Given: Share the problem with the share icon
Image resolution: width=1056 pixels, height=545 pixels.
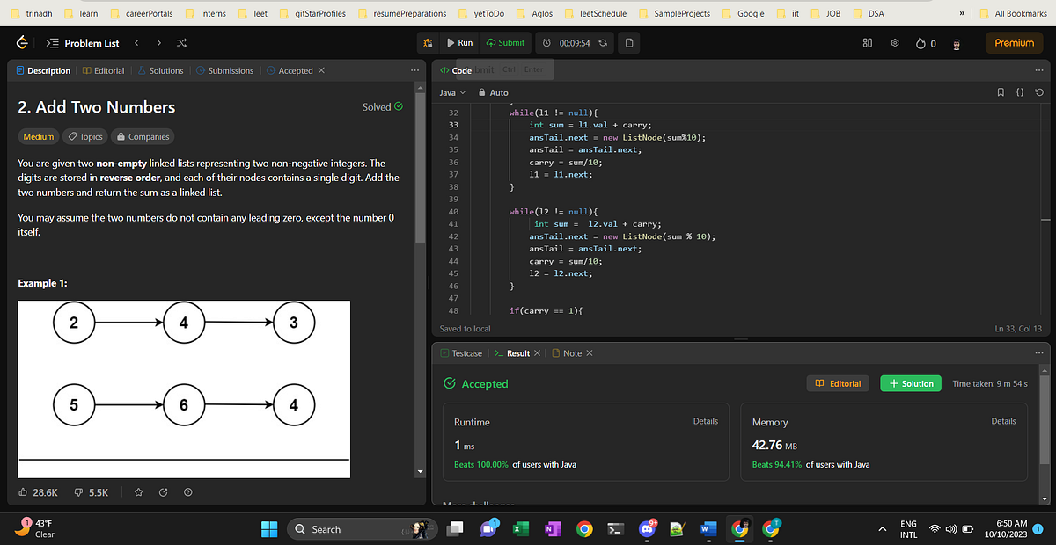Looking at the screenshot, I should (x=163, y=492).
